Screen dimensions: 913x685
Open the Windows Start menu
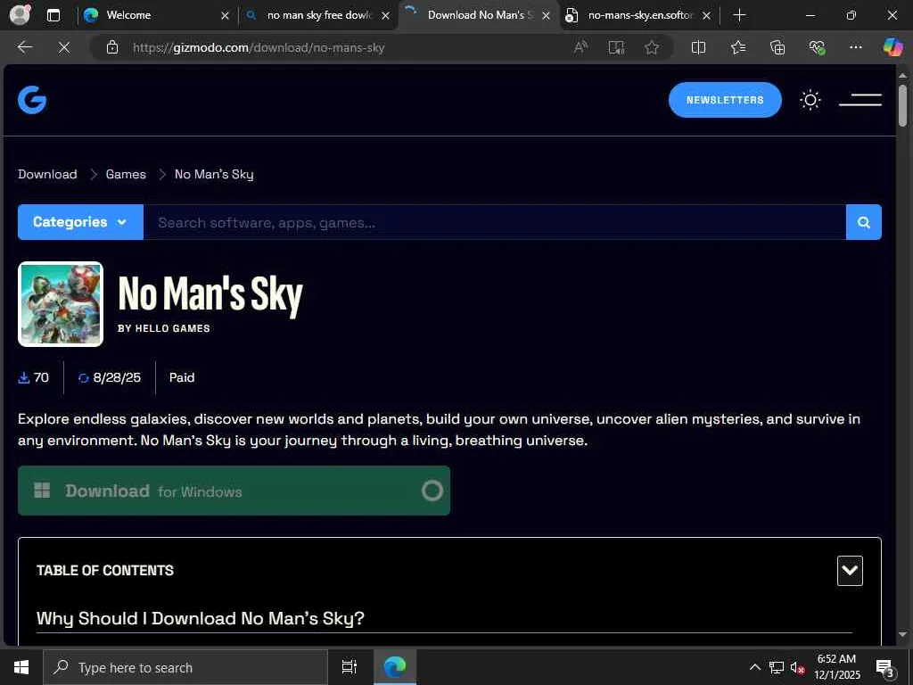[x=21, y=667]
